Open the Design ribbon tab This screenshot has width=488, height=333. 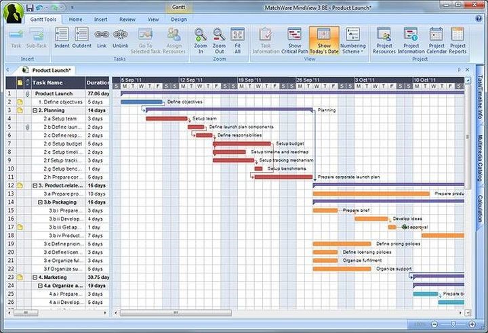(178, 20)
